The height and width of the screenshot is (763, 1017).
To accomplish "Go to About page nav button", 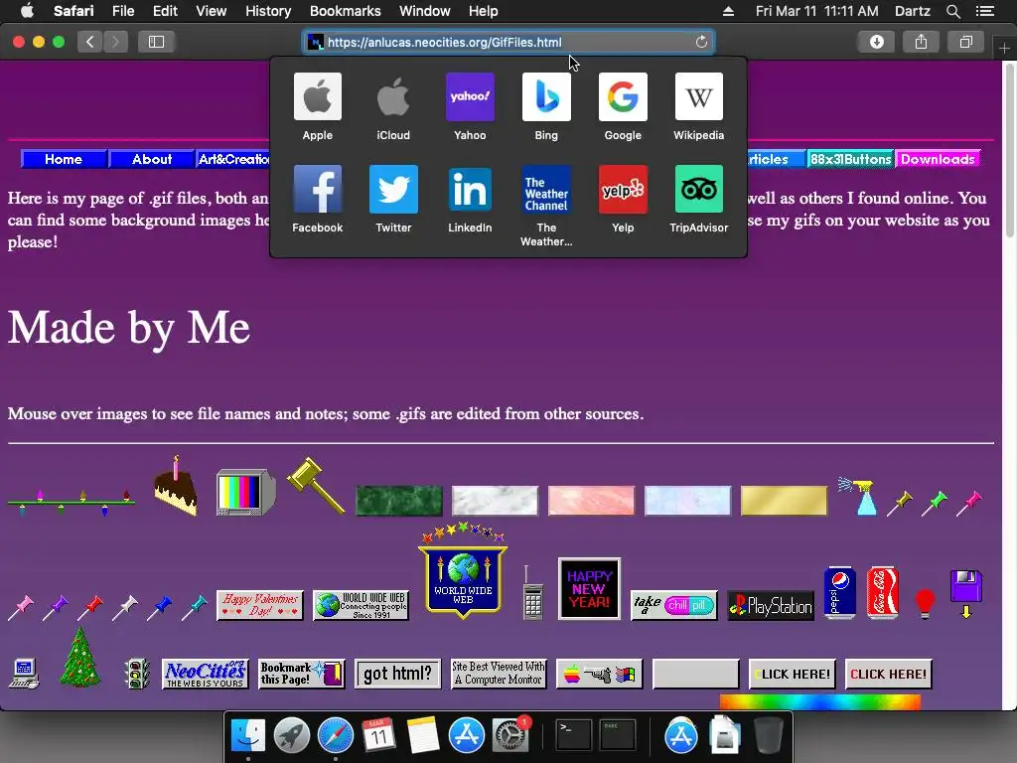I will [152, 159].
